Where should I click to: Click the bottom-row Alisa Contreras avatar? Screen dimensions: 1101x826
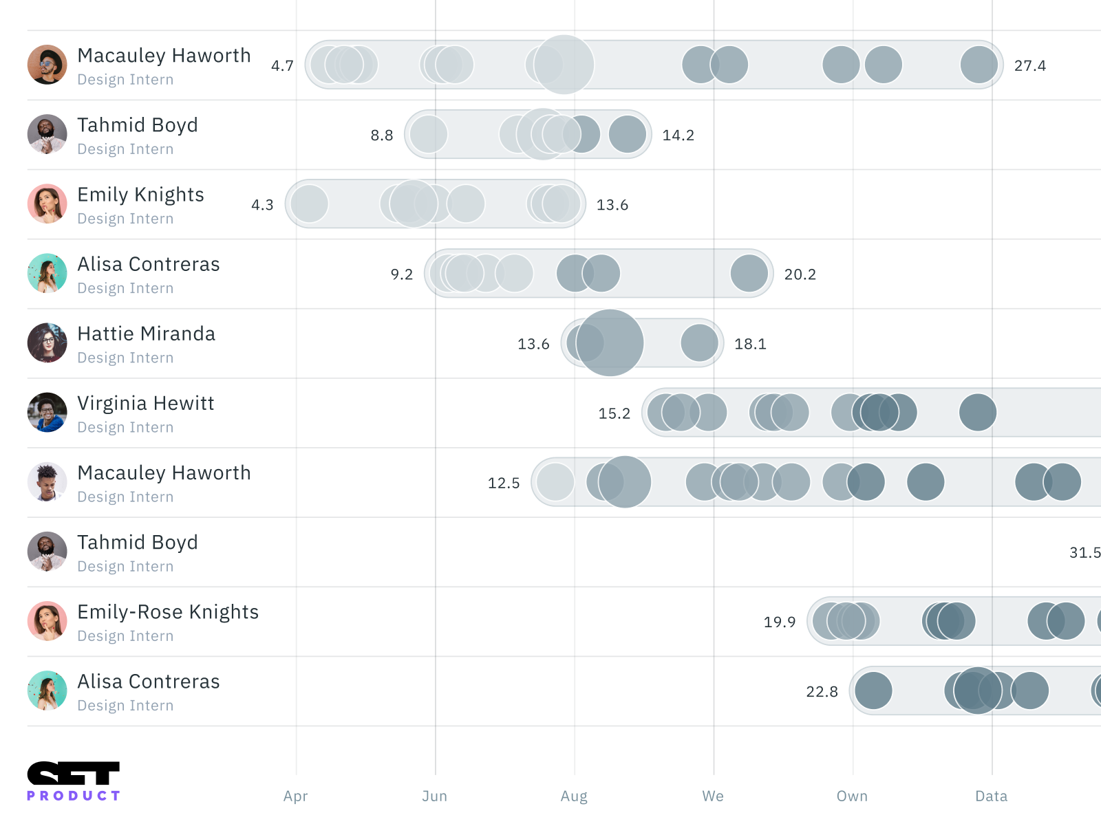point(47,691)
